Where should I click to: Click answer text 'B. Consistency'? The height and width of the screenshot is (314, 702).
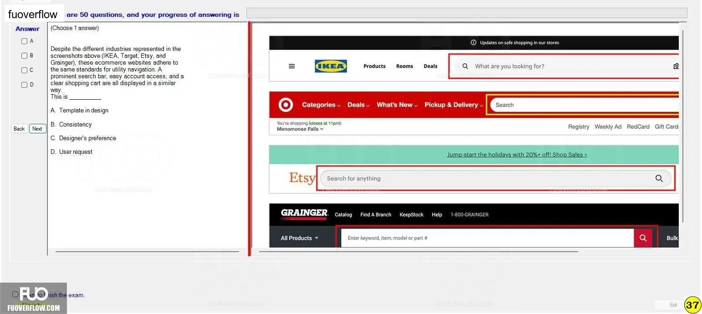tap(71, 124)
